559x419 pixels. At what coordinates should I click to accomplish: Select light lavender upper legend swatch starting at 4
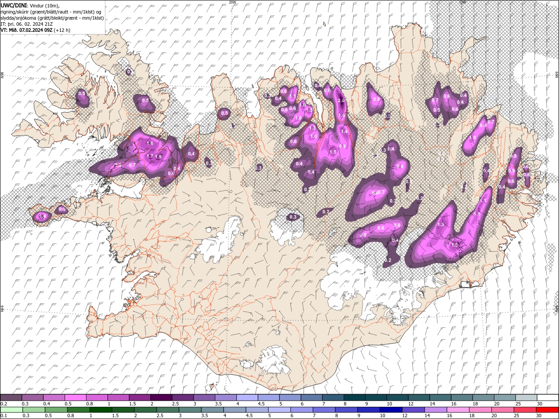(x=247, y=398)
